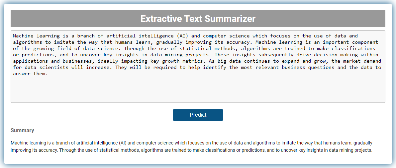
Task: Click the Extractive Text Summarizer header title
Action: (198, 19)
